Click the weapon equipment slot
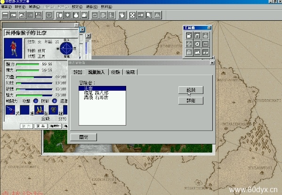Image resolution: width=282 pixels, height=195 pixels. [10, 110]
